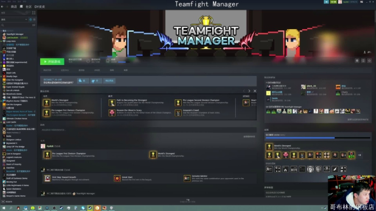376x211 pixels.
Task: Click the green 开始游戏 play button
Action: pos(52,62)
